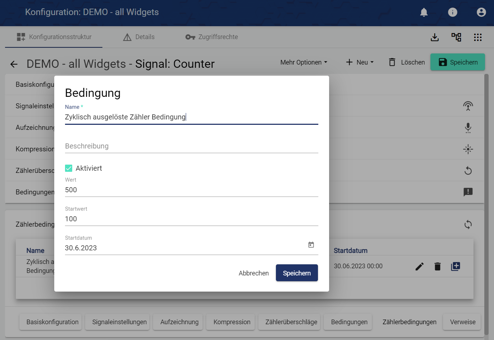Click Abbrechen to cancel the dialog
This screenshot has width=494, height=340.
pos(254,273)
